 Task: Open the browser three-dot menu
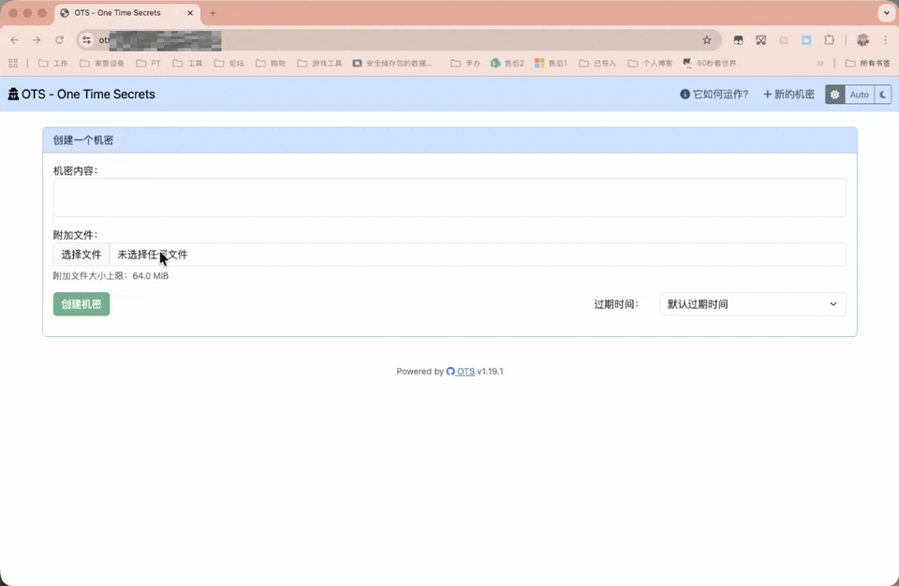point(884,40)
